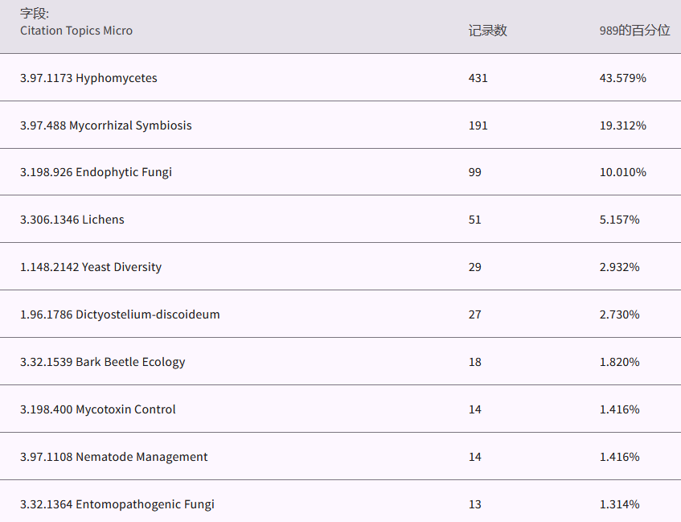Click the Bark Beetle Ecology topic

click(x=102, y=362)
